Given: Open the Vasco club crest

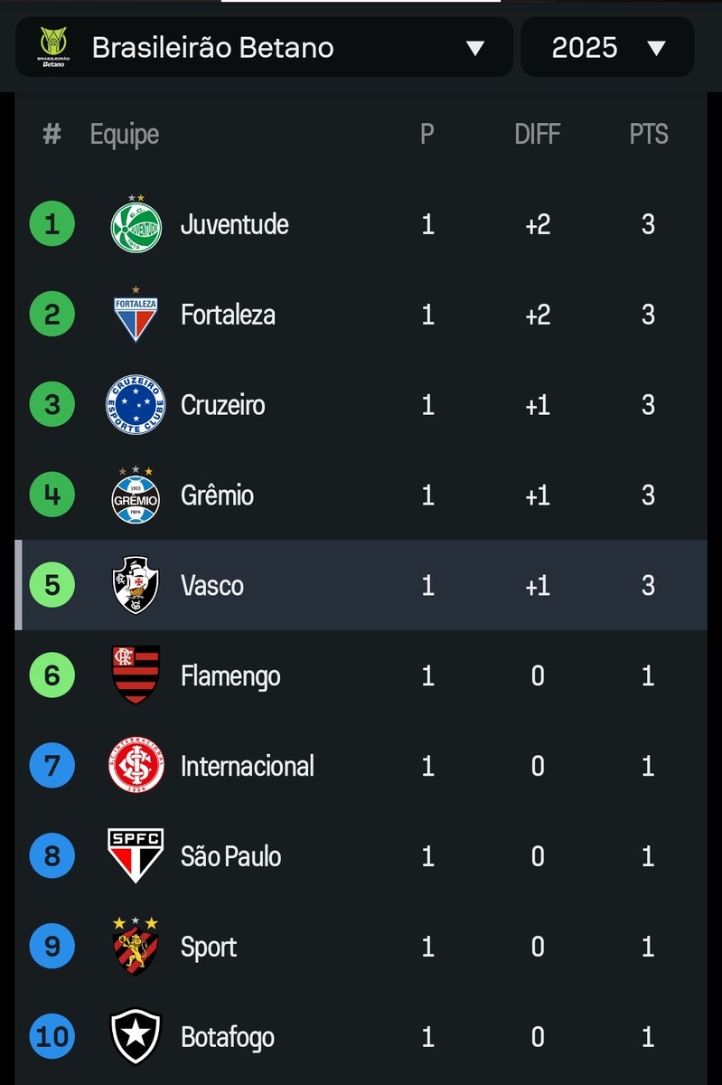Looking at the screenshot, I should (x=136, y=586).
